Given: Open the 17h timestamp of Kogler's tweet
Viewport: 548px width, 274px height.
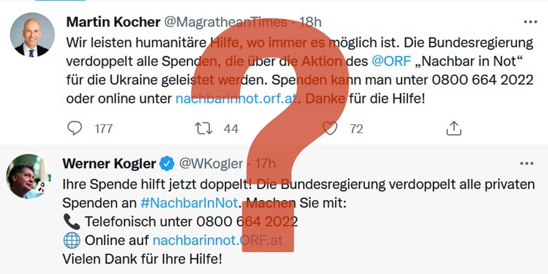Looking at the screenshot, I should [x=265, y=163].
